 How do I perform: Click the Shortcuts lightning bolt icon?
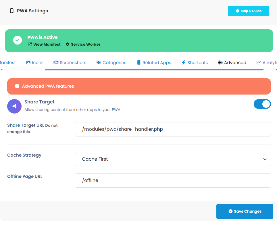click(x=183, y=62)
